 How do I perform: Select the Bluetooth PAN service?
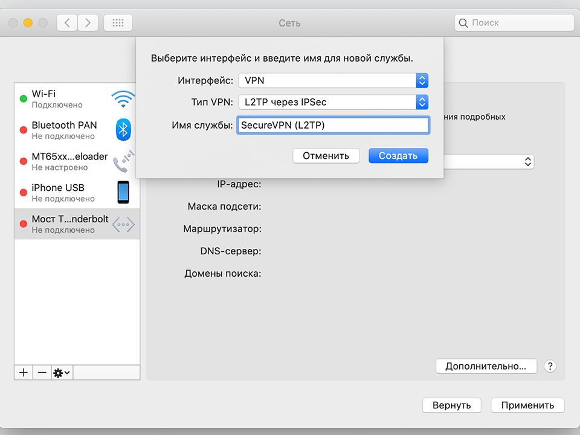pos(66,130)
